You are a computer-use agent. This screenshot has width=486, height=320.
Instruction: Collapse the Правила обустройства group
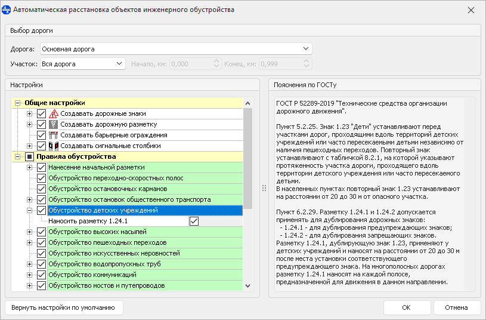coord(18,157)
